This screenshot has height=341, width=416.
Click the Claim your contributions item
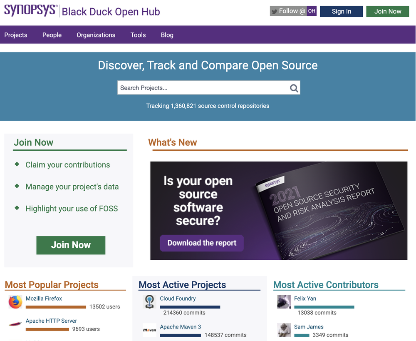coord(68,165)
